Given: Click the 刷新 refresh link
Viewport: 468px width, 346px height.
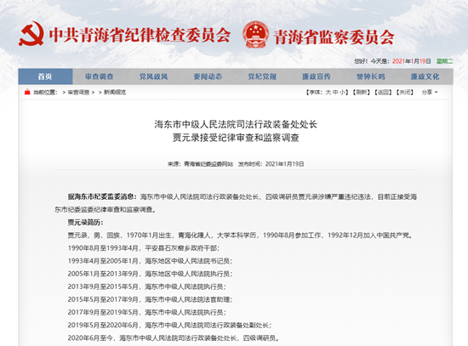Looking at the screenshot, I should click(362, 93).
